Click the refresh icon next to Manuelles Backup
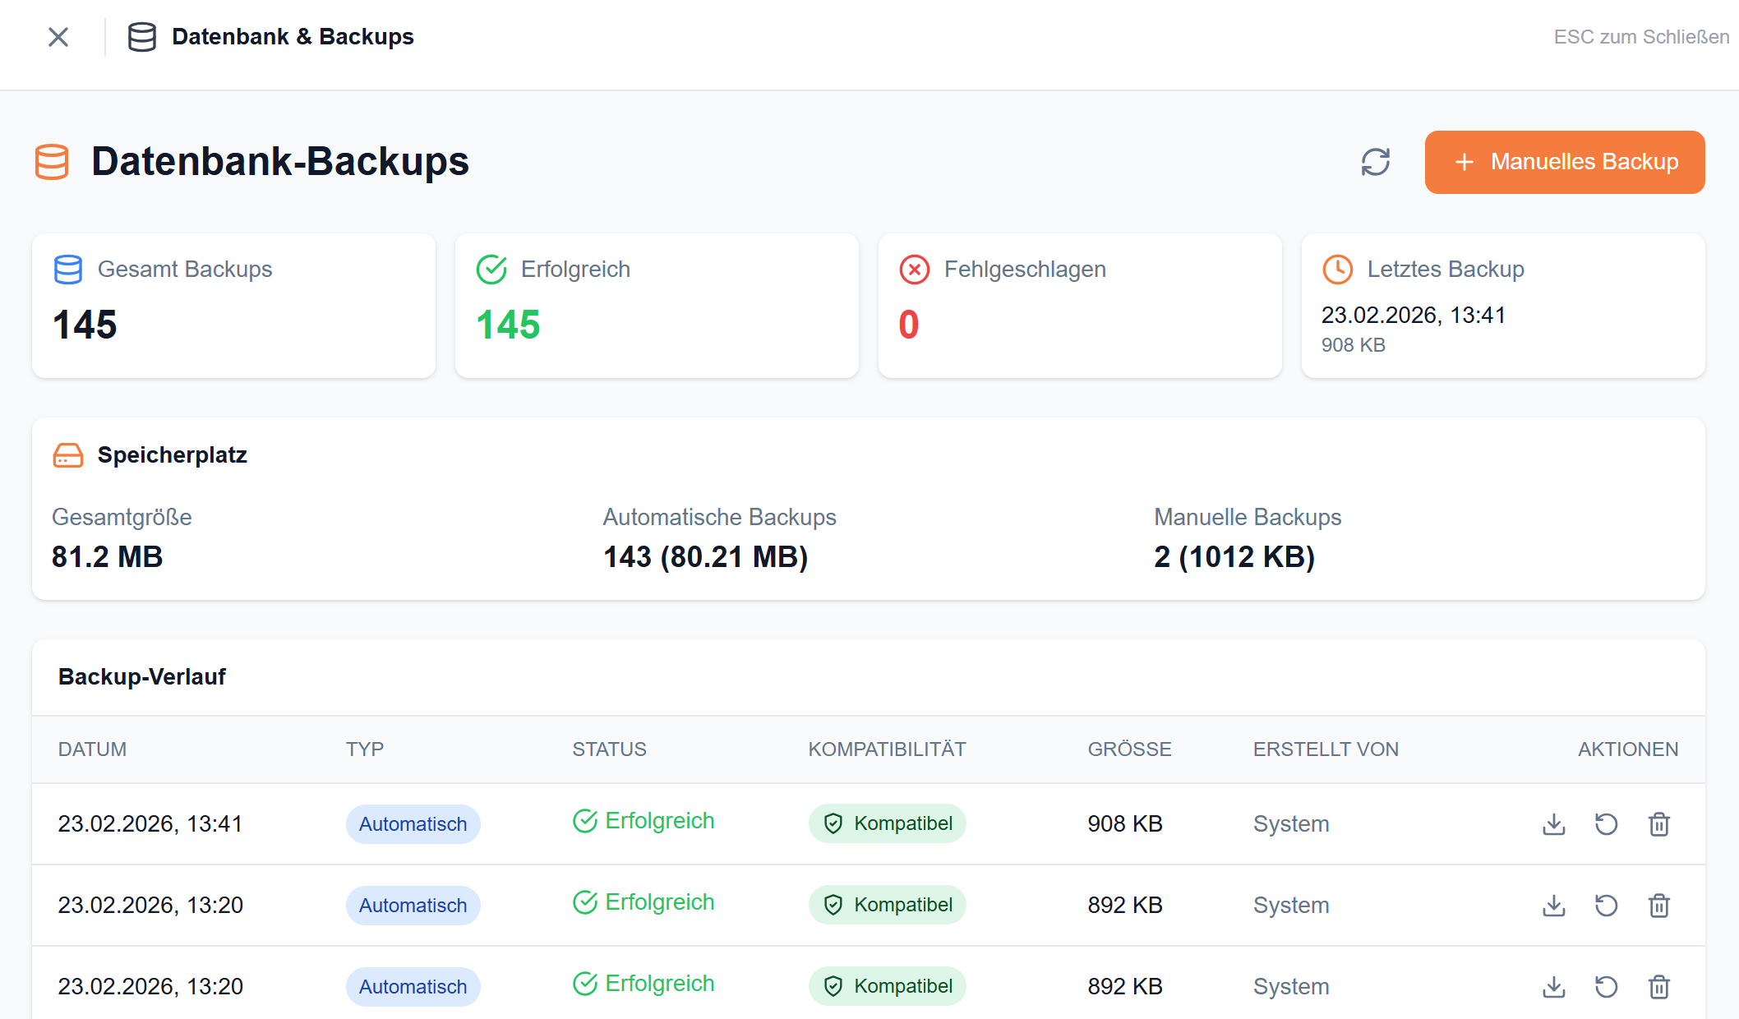This screenshot has width=1739, height=1019. click(1375, 162)
